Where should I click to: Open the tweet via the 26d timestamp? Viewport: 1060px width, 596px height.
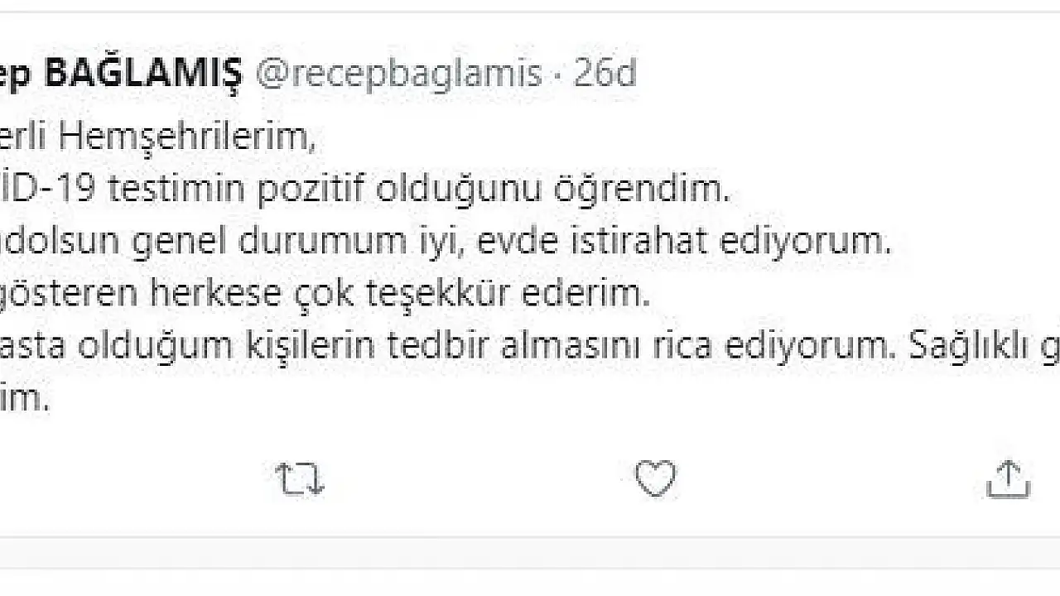pos(605,74)
